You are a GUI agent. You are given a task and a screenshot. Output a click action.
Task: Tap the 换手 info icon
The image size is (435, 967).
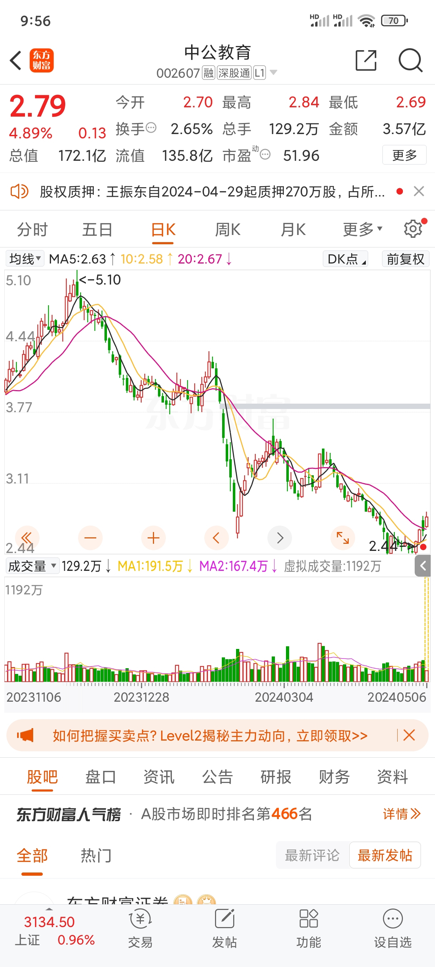151,128
